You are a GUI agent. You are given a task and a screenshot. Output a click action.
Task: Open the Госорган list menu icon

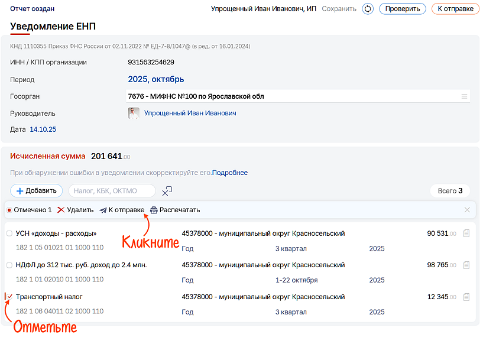tap(464, 96)
